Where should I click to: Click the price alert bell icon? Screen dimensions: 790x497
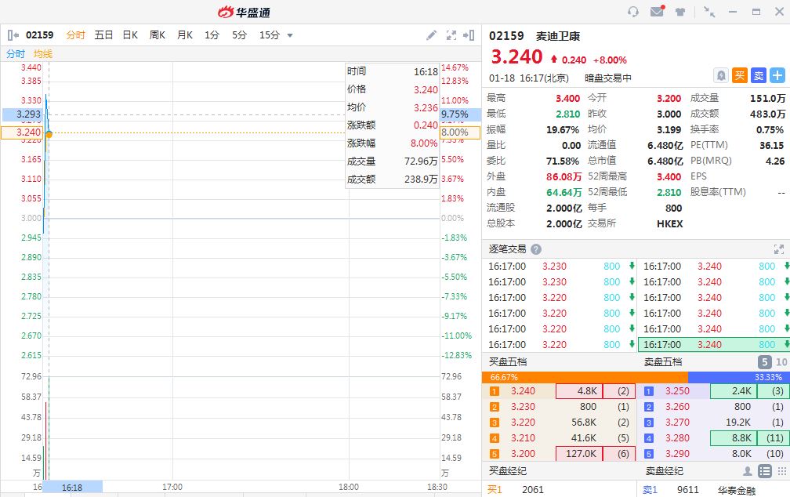point(720,75)
